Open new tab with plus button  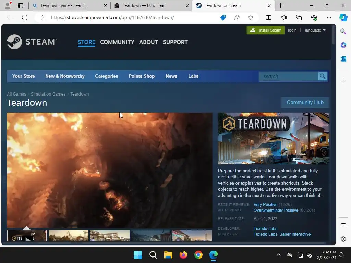coord(280,5)
